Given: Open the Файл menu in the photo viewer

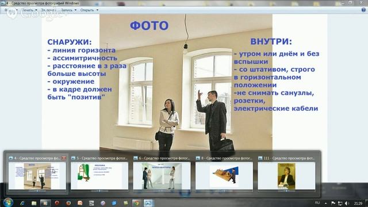Looking at the screenshot, I should pos(11,10).
